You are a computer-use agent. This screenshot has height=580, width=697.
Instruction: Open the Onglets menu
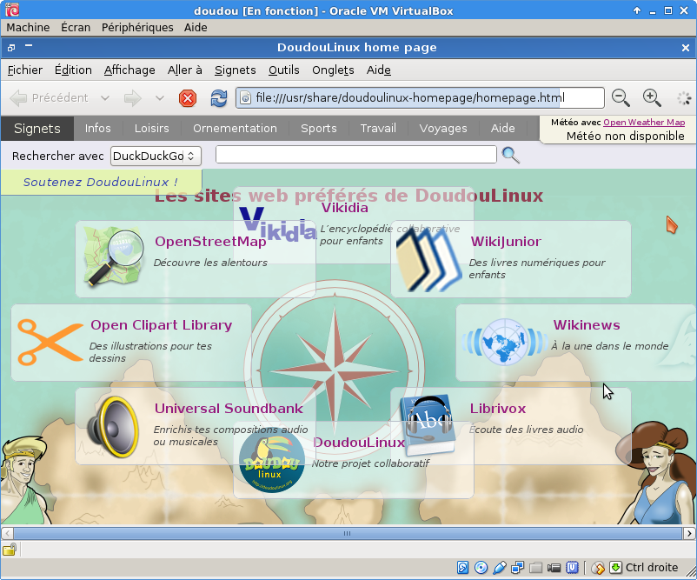click(x=333, y=70)
